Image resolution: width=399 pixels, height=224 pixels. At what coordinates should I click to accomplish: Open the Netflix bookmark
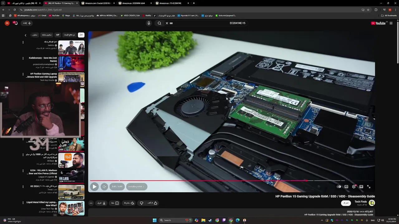point(147,16)
